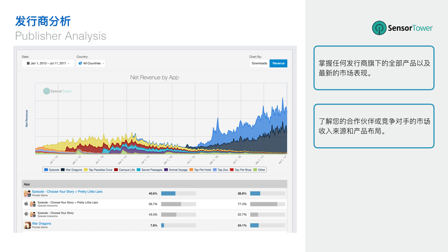Open Episode - Choose Your Story + Pretty Little Liars link

click(67, 192)
